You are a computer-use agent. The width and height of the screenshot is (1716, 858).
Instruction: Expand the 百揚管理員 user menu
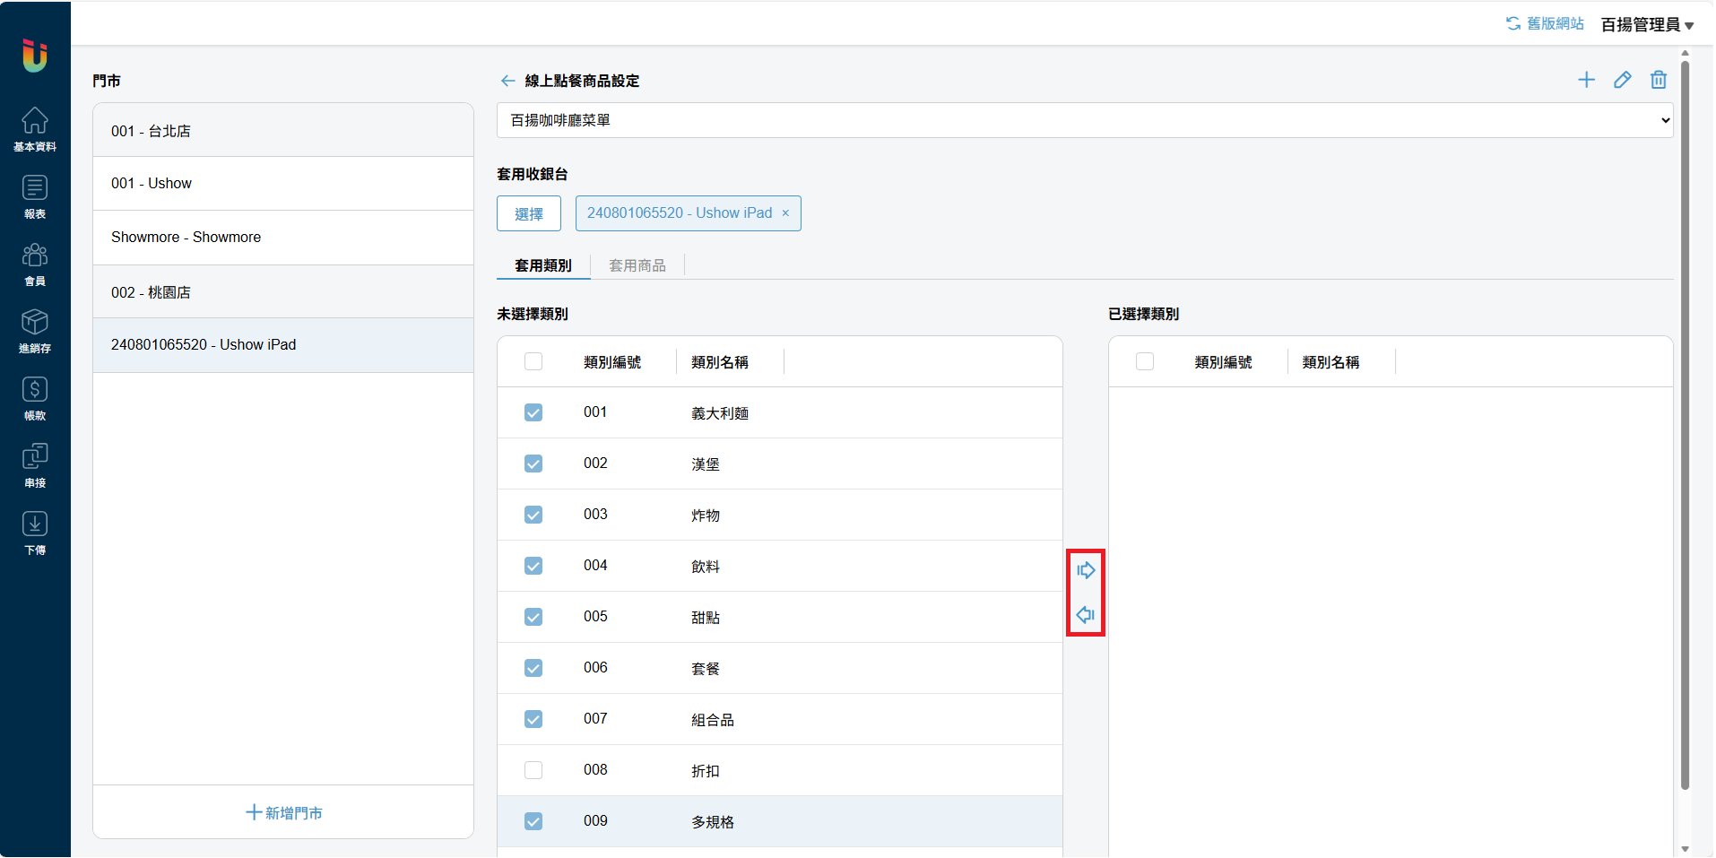coord(1647,24)
